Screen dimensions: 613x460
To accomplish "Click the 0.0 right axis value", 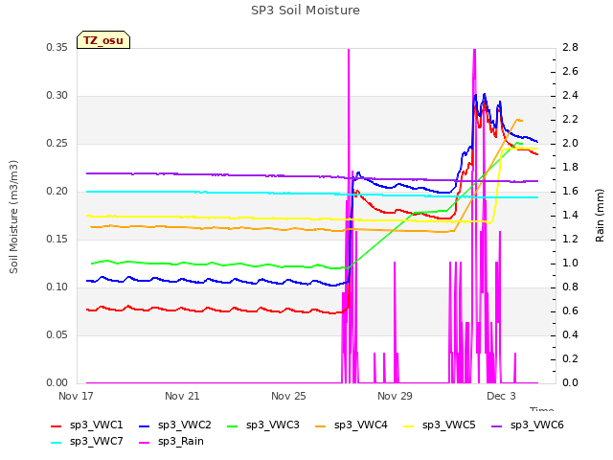I will pos(571,383).
